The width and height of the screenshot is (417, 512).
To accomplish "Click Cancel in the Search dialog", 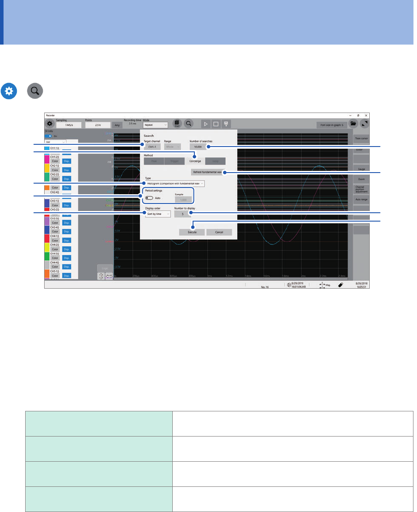I will 219,232.
